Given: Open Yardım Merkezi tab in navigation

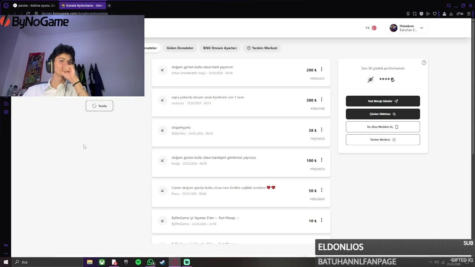Looking at the screenshot, I should 262,48.
